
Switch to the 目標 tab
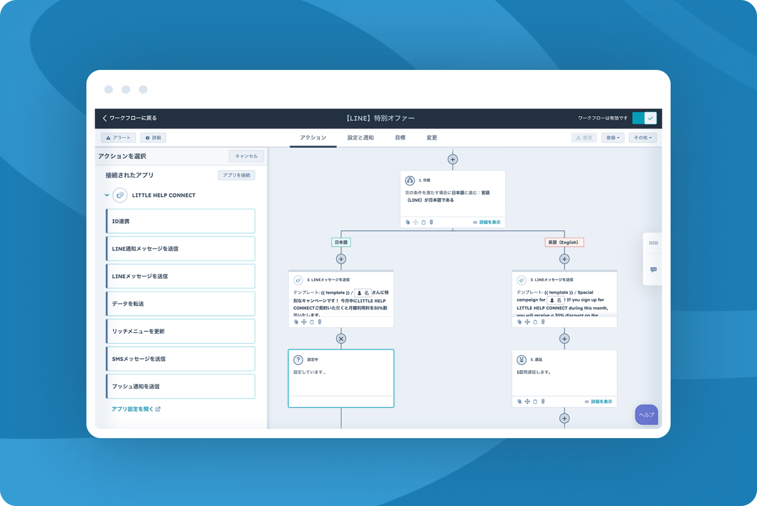[400, 138]
